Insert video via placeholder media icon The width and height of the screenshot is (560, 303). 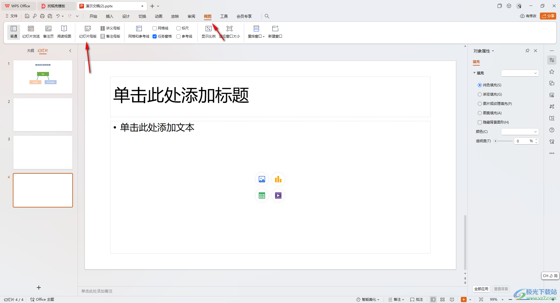278,195
